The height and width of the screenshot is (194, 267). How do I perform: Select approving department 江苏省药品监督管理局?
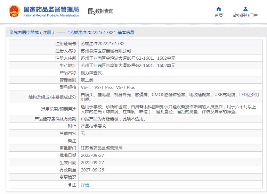pyautogui.click(x=102, y=148)
